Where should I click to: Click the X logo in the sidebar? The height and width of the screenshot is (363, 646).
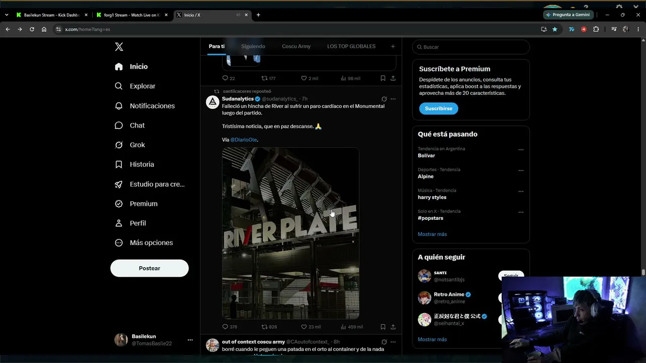pyautogui.click(x=119, y=47)
